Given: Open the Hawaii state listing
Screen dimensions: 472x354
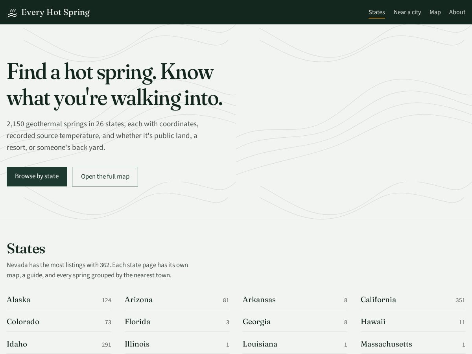Looking at the screenshot, I should click(x=413, y=322).
